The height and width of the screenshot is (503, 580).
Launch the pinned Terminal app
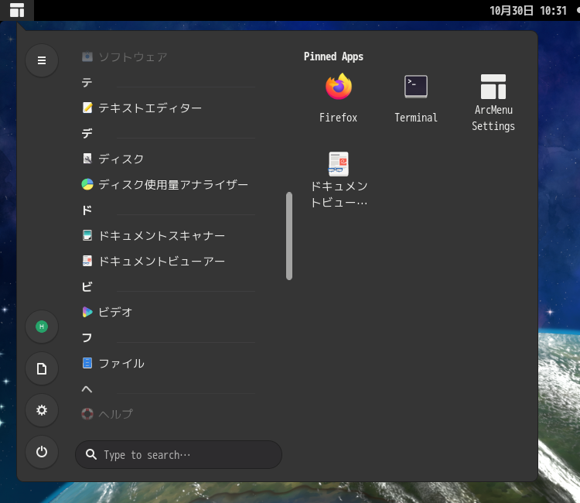pyautogui.click(x=416, y=98)
